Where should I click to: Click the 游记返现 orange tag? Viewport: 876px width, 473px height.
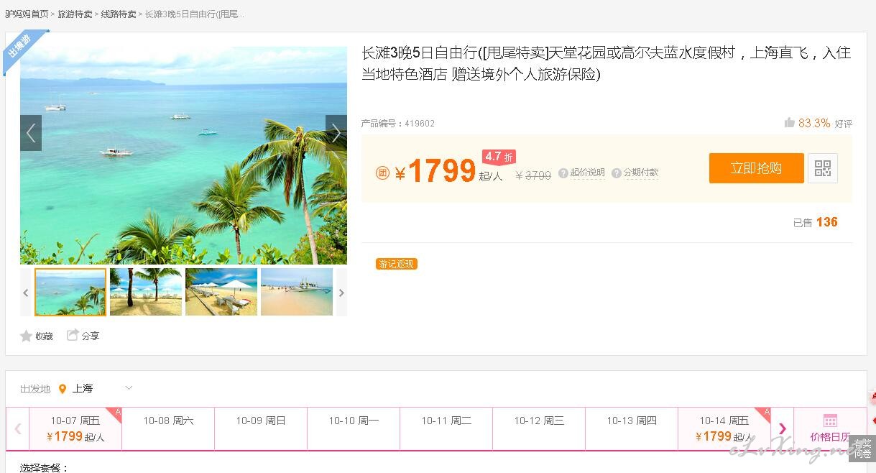(397, 264)
